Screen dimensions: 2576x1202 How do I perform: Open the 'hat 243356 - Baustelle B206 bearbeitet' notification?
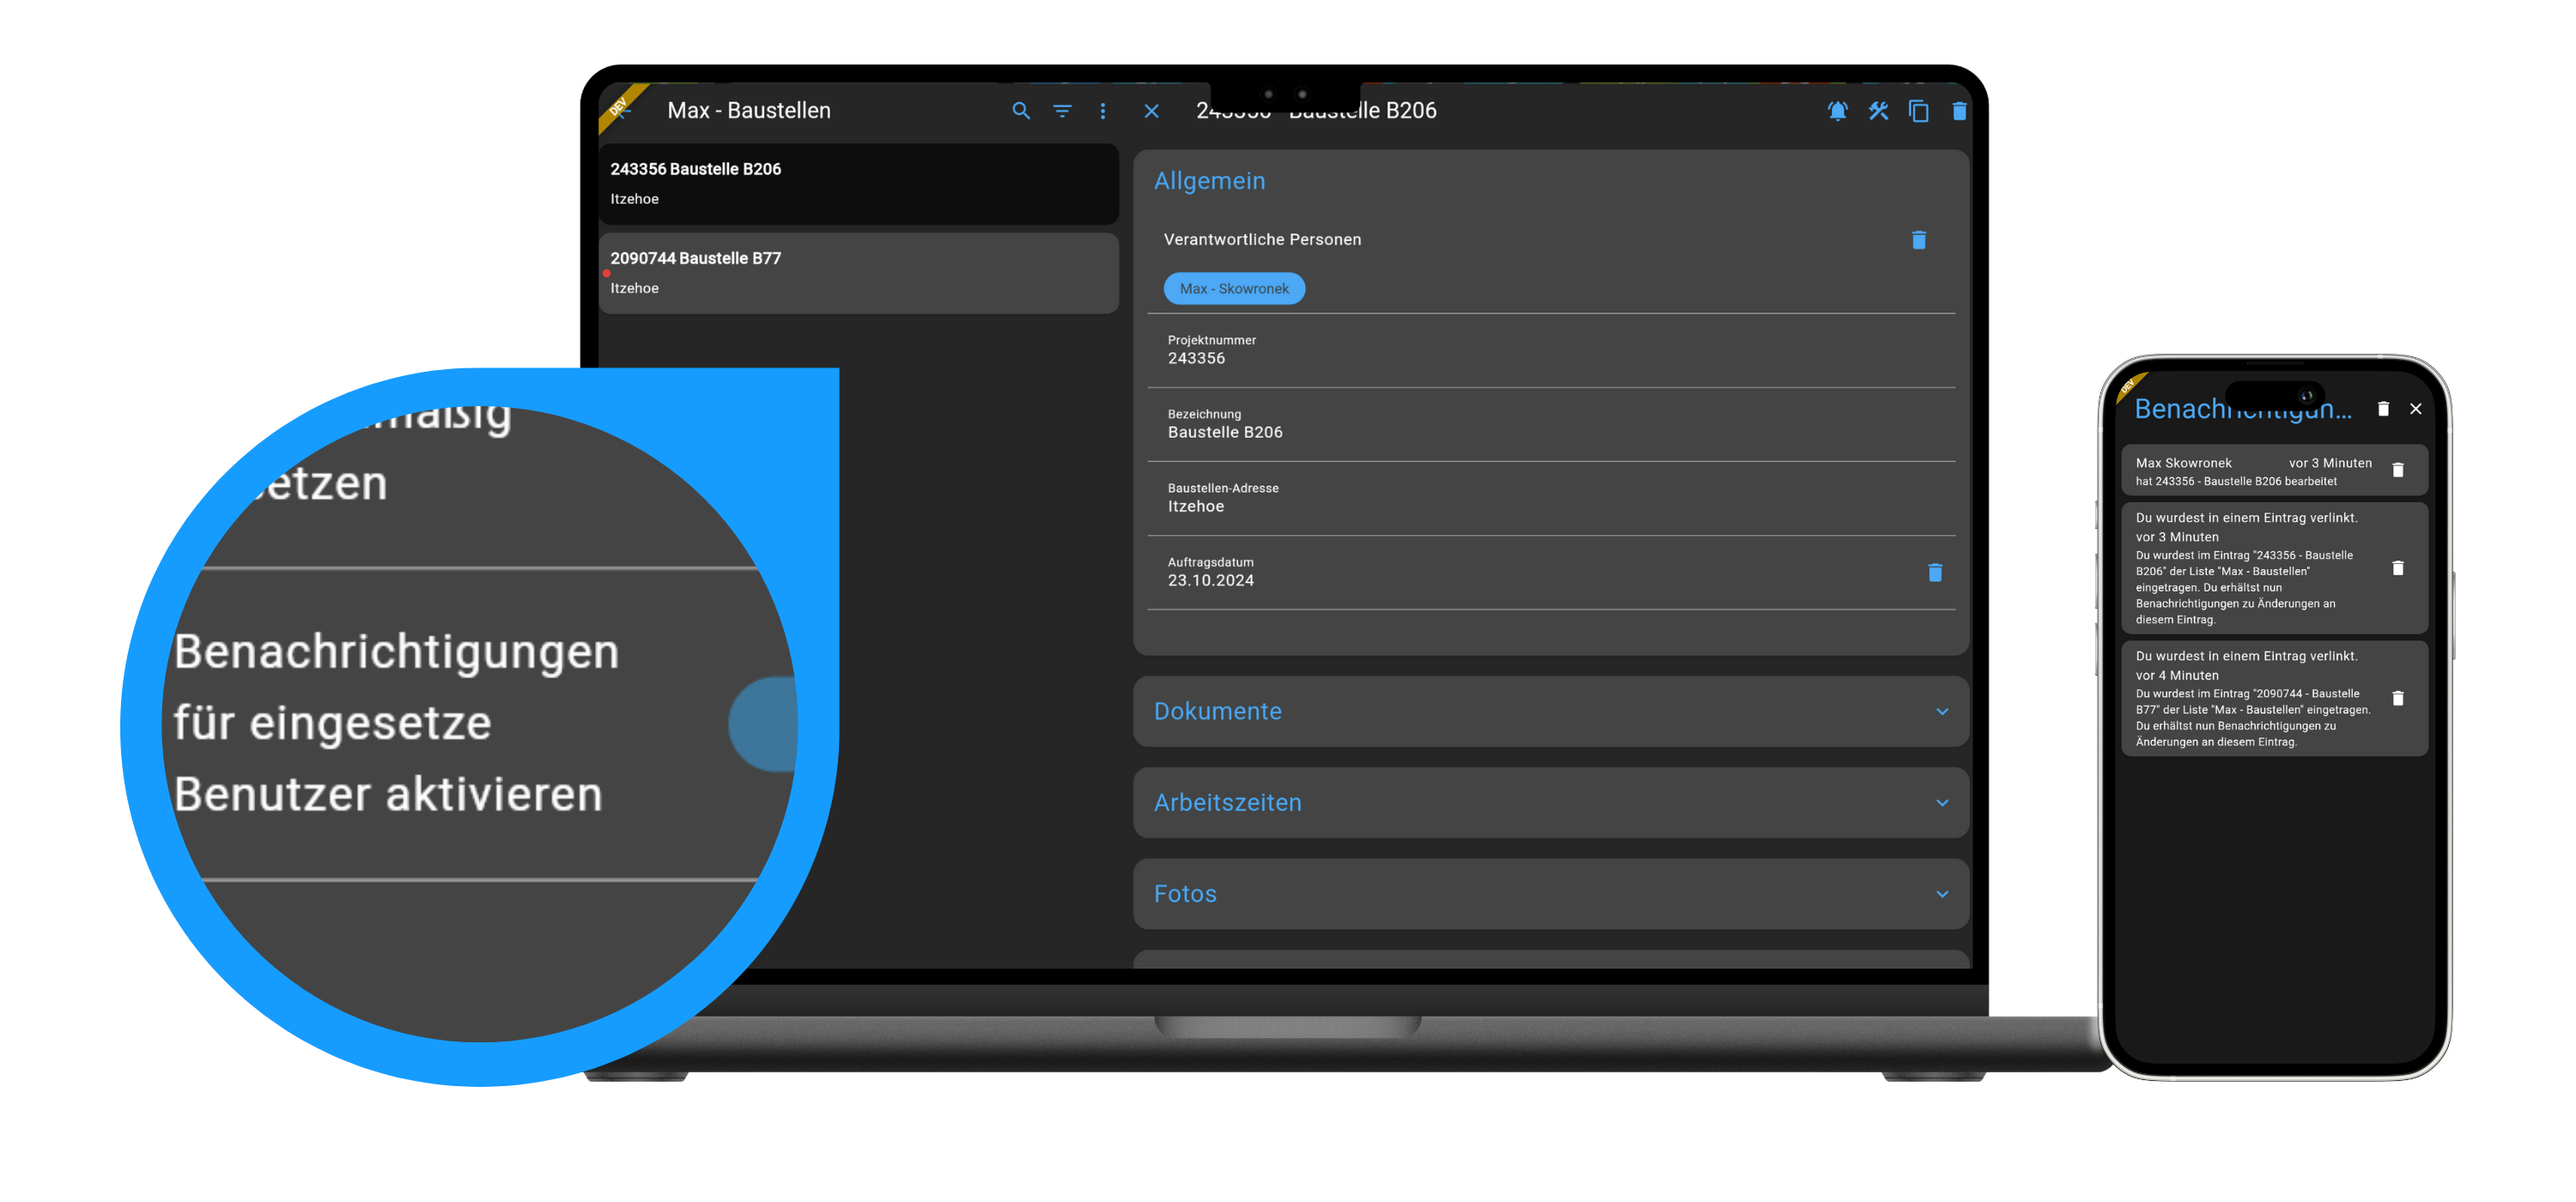(x=2274, y=470)
